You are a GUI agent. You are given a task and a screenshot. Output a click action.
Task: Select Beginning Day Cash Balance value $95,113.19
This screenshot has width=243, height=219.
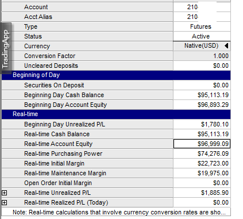pos(202,95)
